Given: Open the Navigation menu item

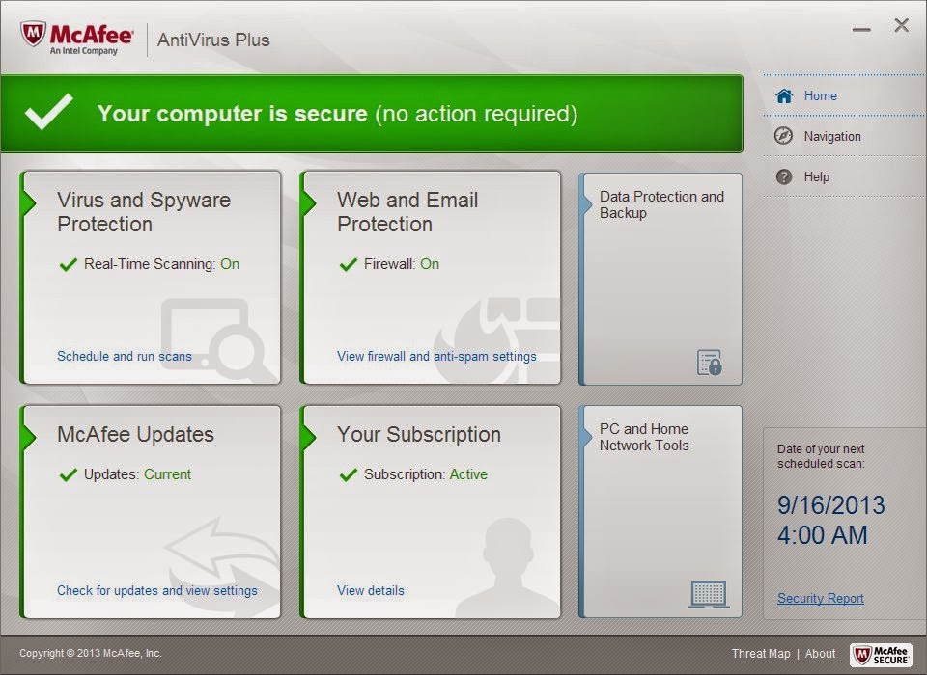Looking at the screenshot, I should point(831,136).
